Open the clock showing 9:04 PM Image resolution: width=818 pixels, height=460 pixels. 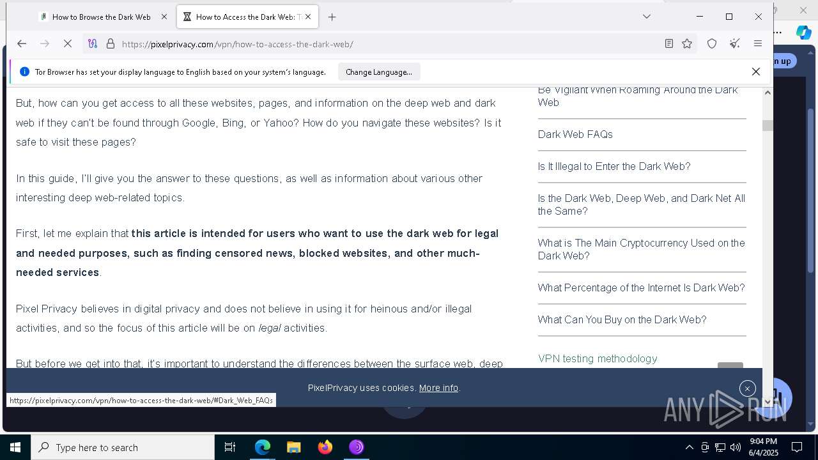pyautogui.click(x=763, y=447)
